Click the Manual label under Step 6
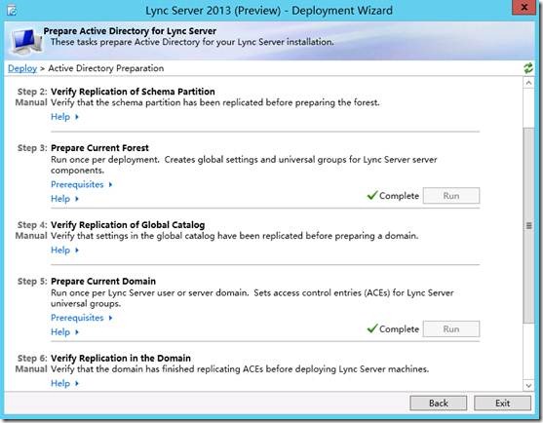Screen dimensions: 543x423 (31, 369)
